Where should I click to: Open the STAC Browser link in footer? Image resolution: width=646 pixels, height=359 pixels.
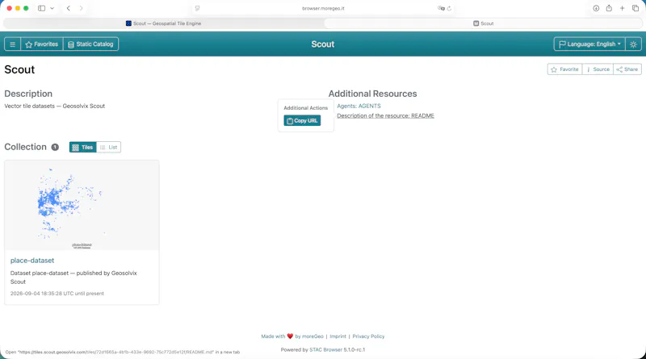coord(326,349)
